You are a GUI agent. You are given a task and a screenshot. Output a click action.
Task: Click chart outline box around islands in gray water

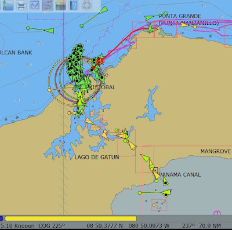click(x=159, y=205)
